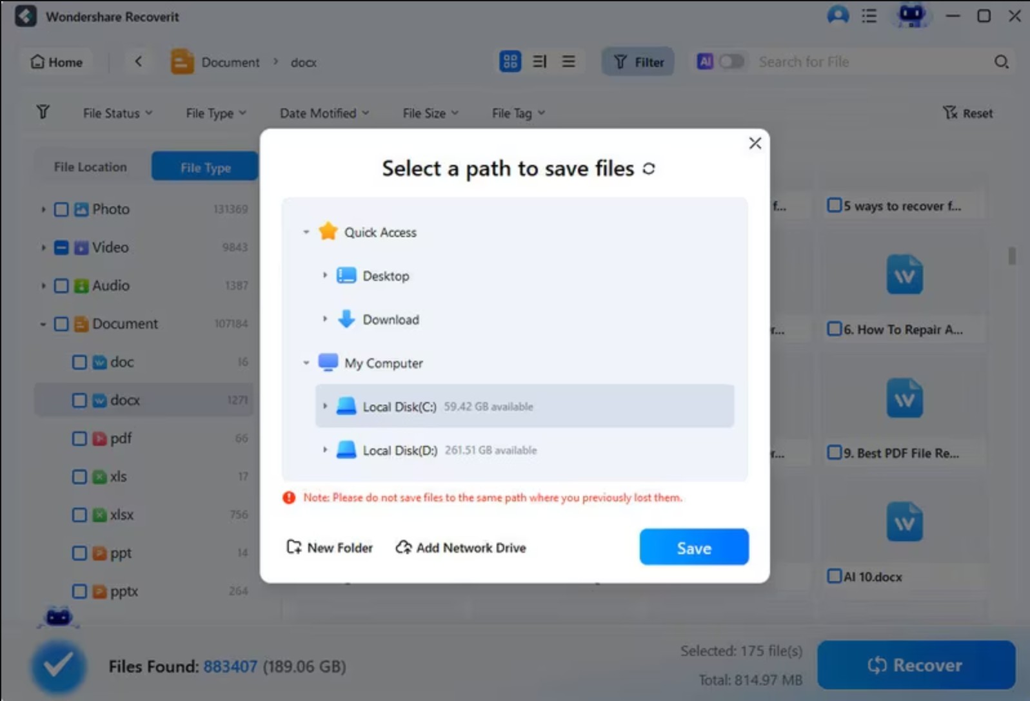Image resolution: width=1030 pixels, height=701 pixels.
Task: Click the blue checkmark scan-complete icon
Action: click(58, 666)
